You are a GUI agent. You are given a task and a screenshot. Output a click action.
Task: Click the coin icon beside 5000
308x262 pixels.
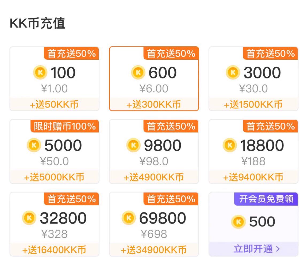point(34,146)
